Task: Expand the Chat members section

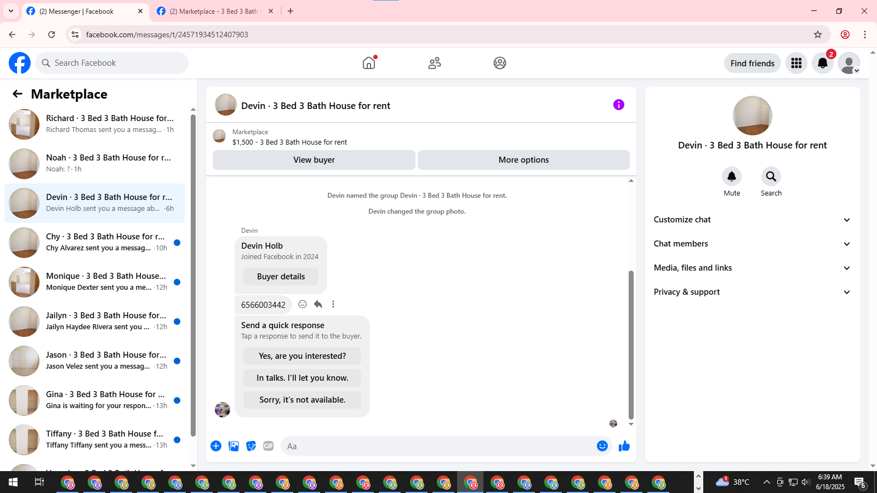Action: [x=752, y=244]
